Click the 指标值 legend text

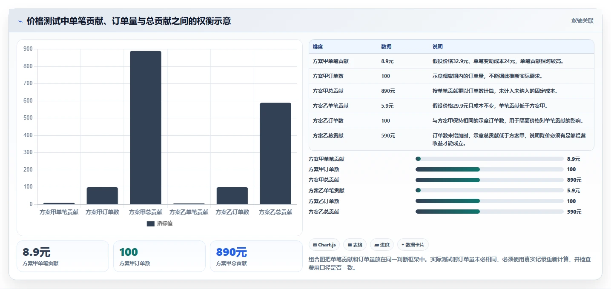point(164,223)
